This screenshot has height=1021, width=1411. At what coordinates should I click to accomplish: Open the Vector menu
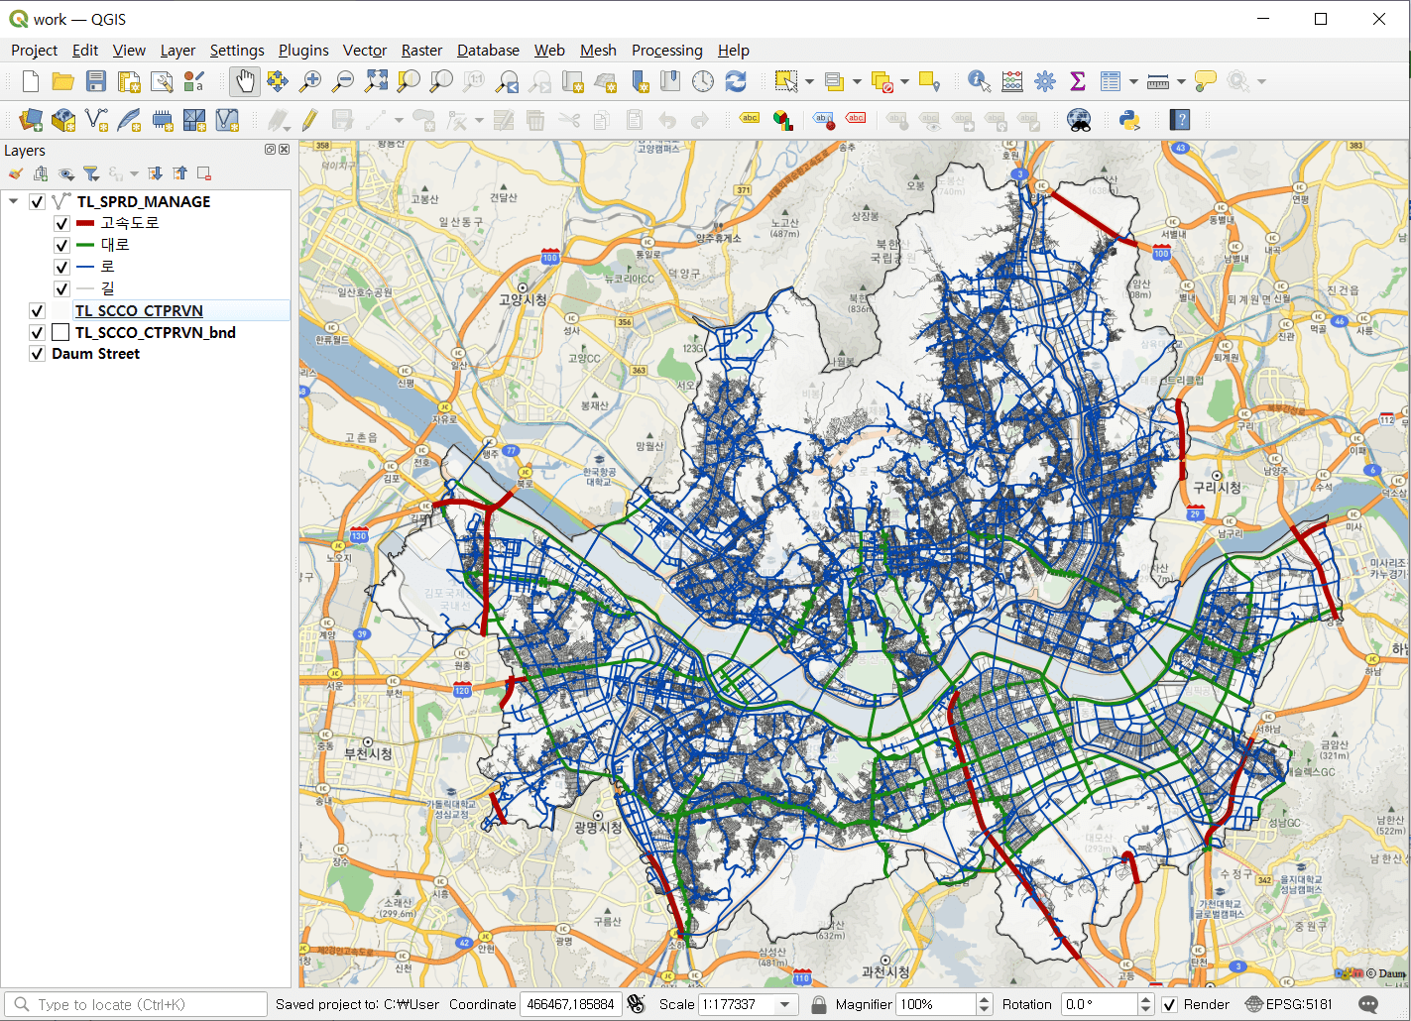[x=364, y=50]
